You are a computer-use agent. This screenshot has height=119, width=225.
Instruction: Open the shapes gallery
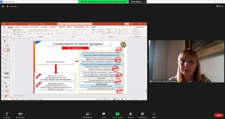98,32
